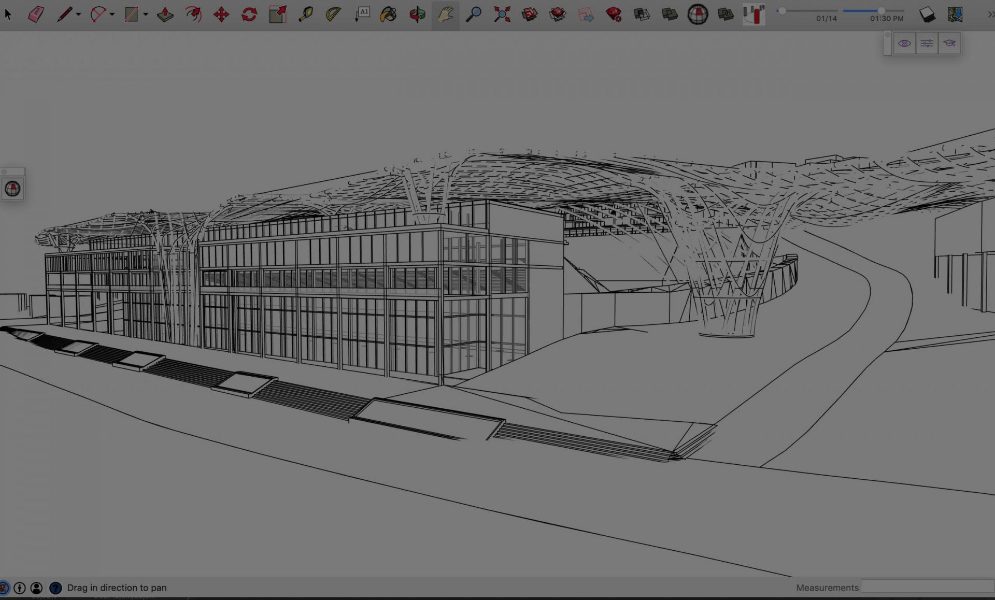
Task: Select the Tape Measure tool
Action: (x=306, y=14)
